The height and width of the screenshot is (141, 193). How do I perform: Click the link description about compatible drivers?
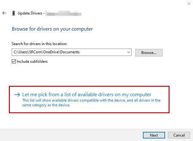(91, 103)
